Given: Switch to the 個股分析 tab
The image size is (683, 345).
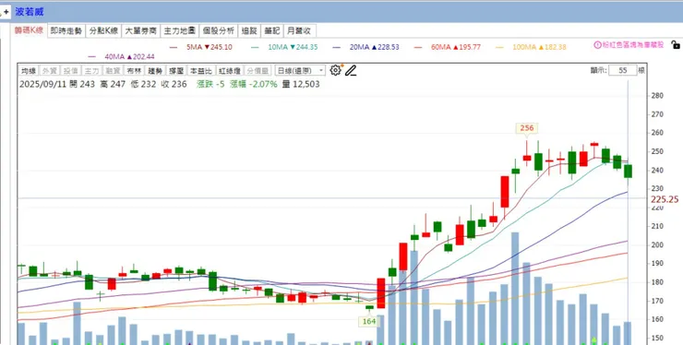Looking at the screenshot, I should pos(219,31).
